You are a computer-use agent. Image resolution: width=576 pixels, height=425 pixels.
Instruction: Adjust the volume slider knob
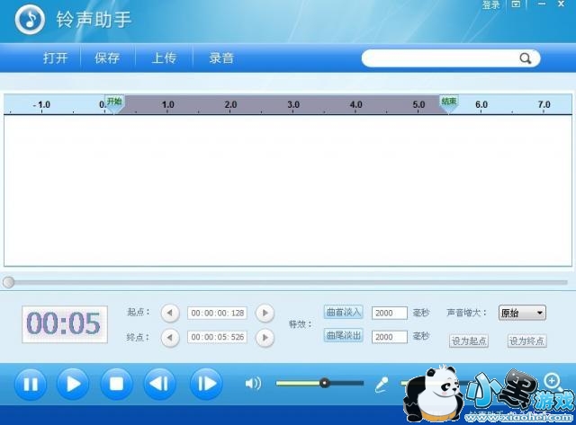(x=324, y=383)
